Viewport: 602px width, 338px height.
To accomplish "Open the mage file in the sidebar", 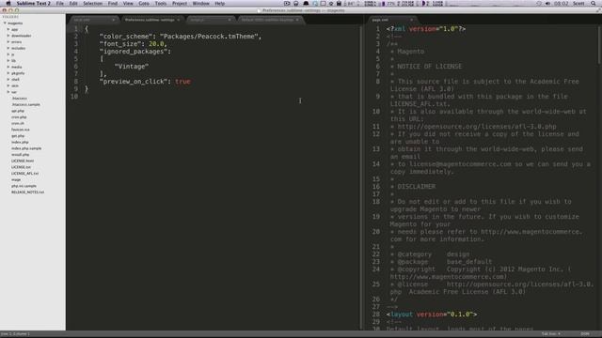I will click(16, 179).
